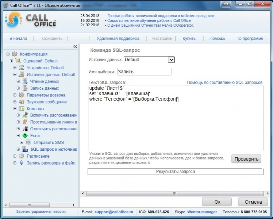Click the main panel horizontal scrollbar thumb
The image size is (273, 219).
(175, 193)
